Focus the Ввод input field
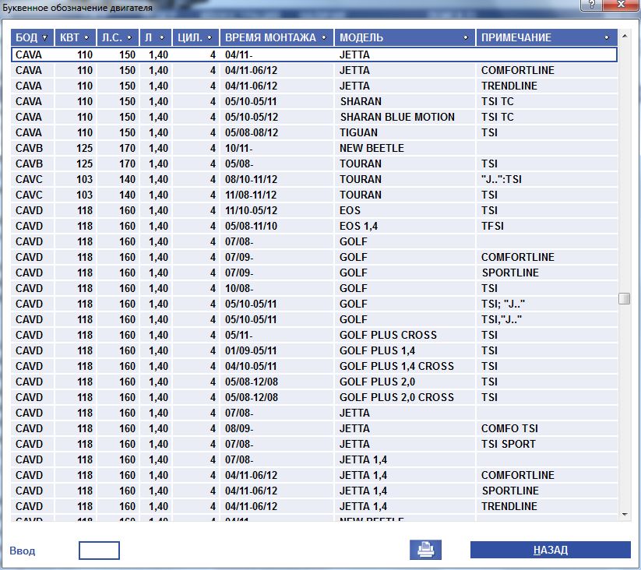641x570 pixels. [99, 551]
